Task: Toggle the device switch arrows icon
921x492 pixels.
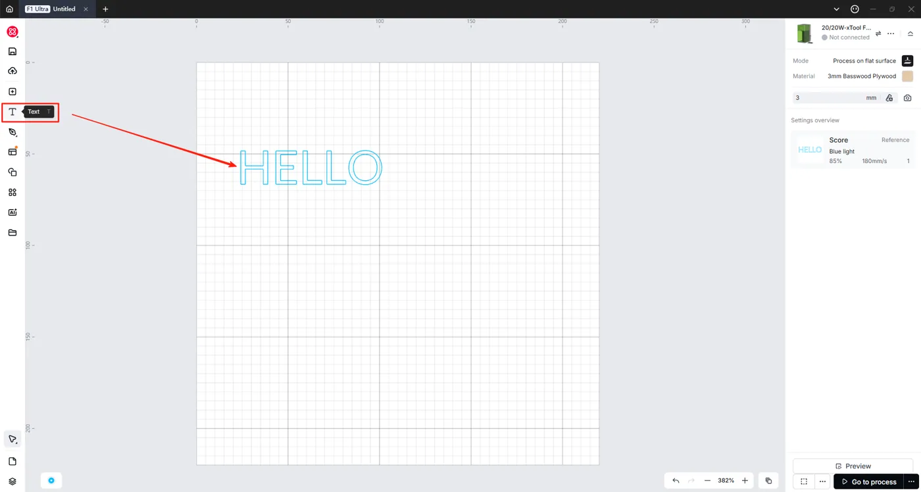Action: 878,34
